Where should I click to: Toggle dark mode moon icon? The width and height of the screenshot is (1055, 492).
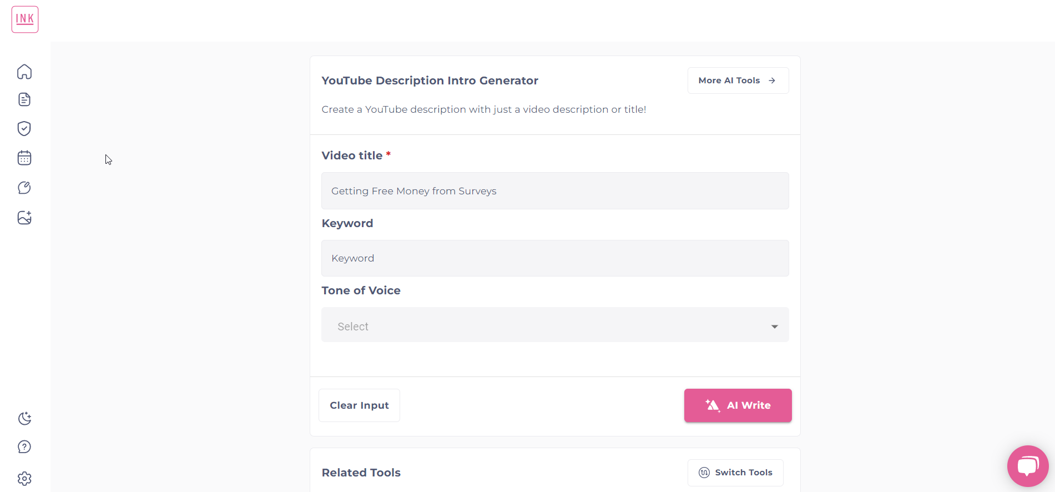tap(24, 419)
